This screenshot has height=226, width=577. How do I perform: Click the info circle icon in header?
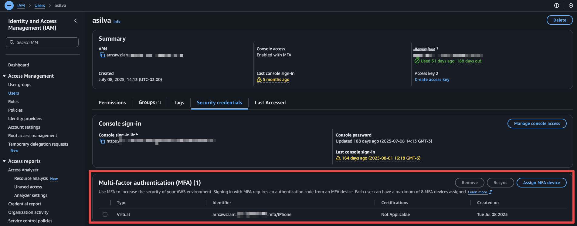coord(557,5)
